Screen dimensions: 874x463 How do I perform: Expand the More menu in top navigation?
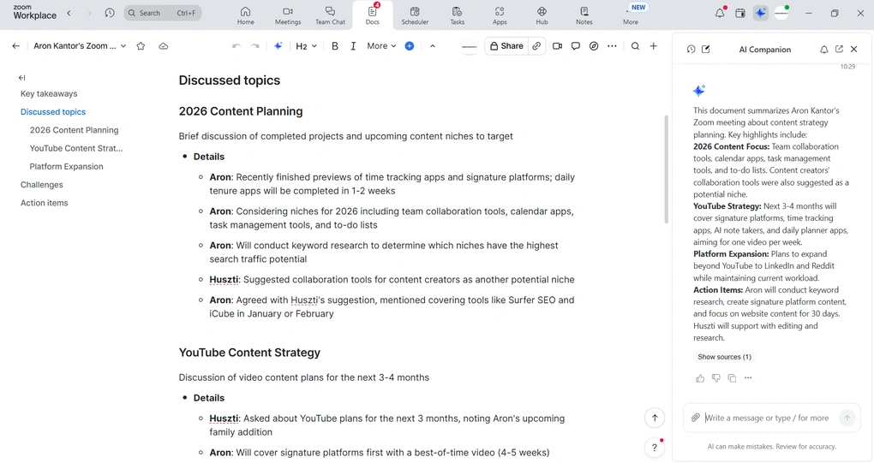pyautogui.click(x=631, y=15)
